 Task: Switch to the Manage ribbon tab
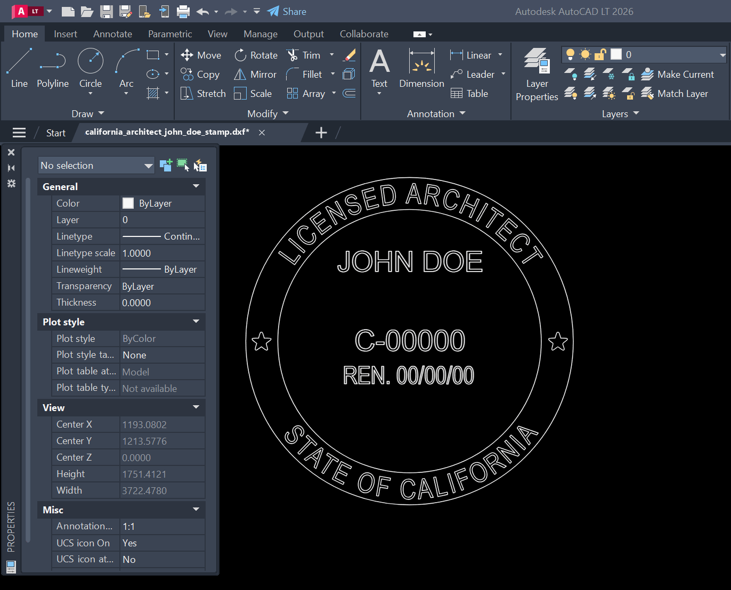coord(261,34)
